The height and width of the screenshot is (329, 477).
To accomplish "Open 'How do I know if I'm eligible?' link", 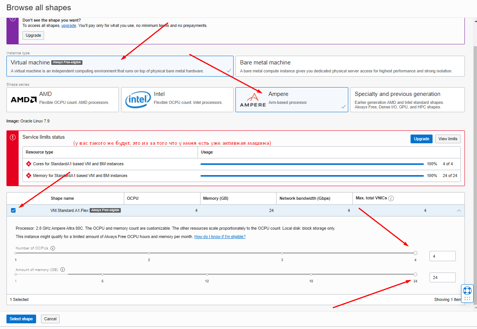I will click(220, 237).
